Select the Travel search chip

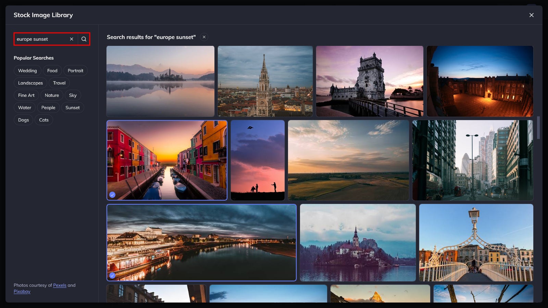pyautogui.click(x=59, y=83)
